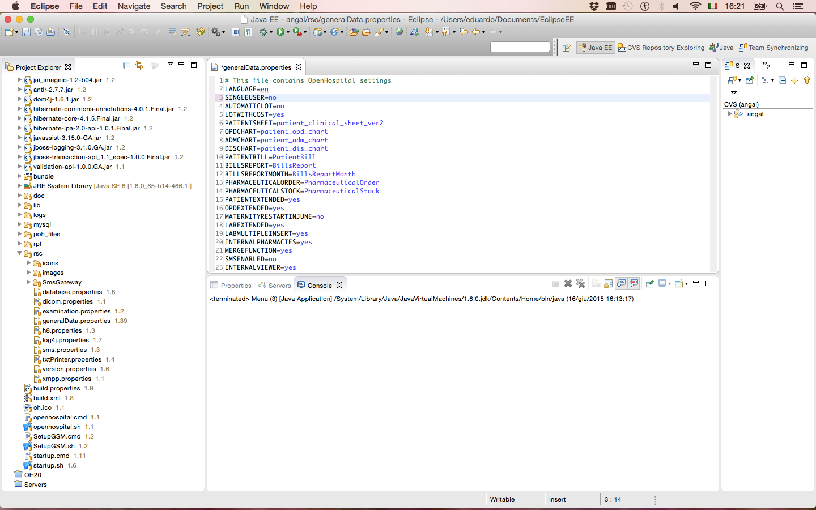
Task: Switch to the Properties tab
Action: tap(231, 286)
